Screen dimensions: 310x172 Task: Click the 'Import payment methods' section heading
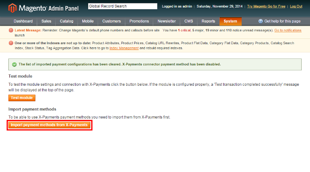click(x=32, y=109)
